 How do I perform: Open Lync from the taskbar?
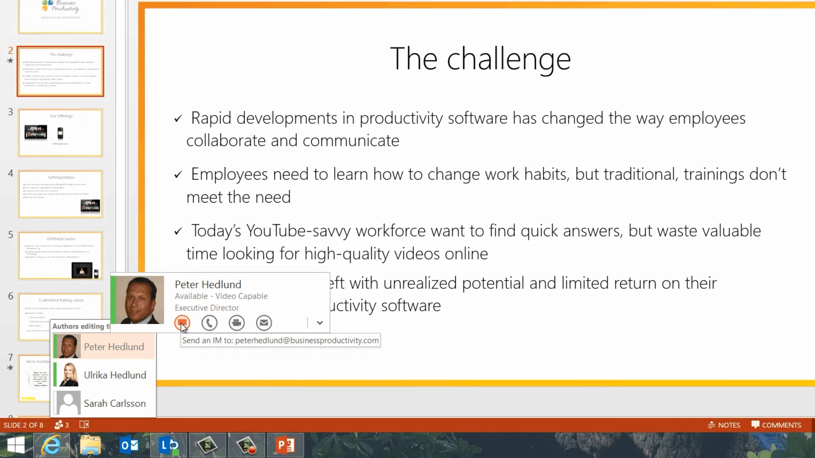pyautogui.click(x=169, y=445)
